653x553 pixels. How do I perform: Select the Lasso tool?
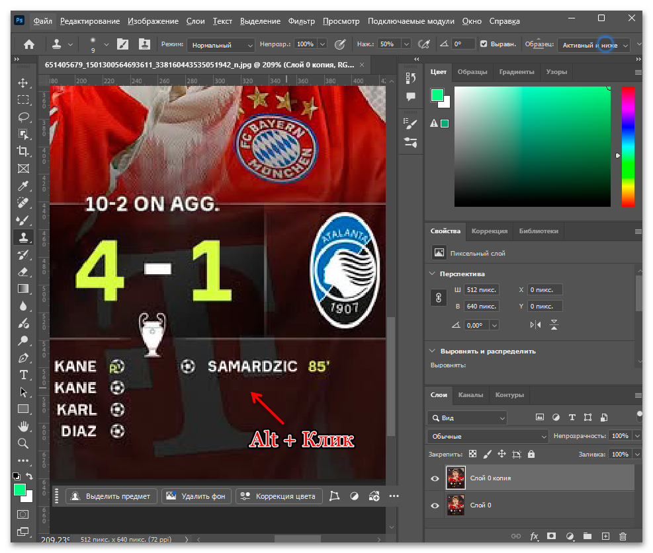pyautogui.click(x=23, y=117)
